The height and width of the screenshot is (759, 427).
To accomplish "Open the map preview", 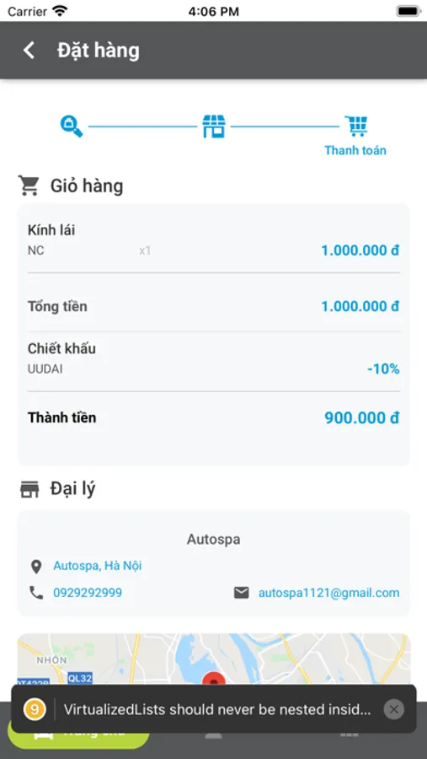I will point(214,659).
